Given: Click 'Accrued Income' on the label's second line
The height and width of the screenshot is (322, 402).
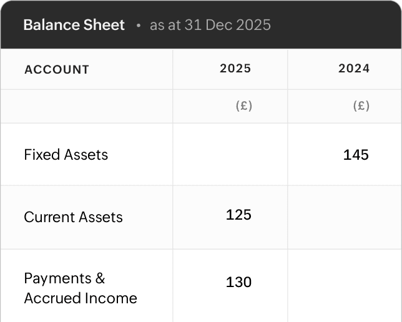Looking at the screenshot, I should click(x=80, y=298).
